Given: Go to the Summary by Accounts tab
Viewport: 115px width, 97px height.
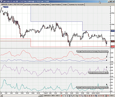Looking at the screenshot, I should (76, 5).
